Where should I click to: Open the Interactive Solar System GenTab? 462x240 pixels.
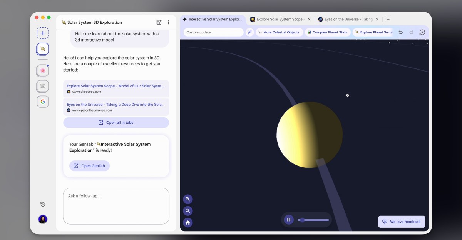point(89,165)
